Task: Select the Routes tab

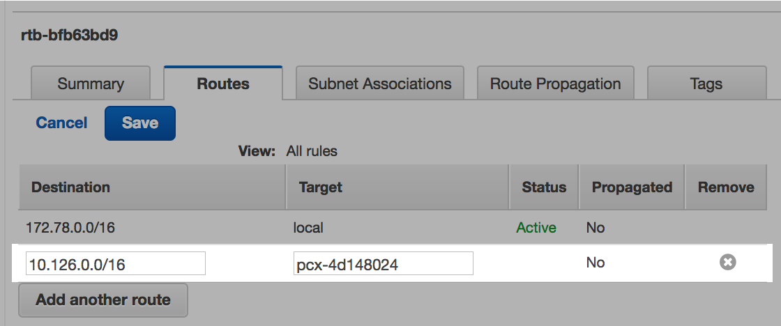Action: 223,84
